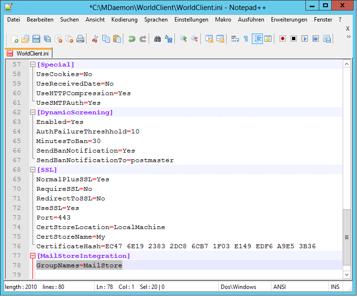Collapse the [Special] section fold marker
357x297 pixels.
[32, 65]
